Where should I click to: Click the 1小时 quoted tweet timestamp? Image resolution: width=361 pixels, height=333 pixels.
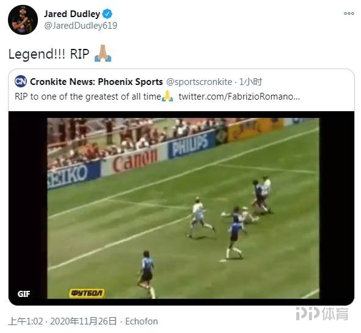click(250, 82)
